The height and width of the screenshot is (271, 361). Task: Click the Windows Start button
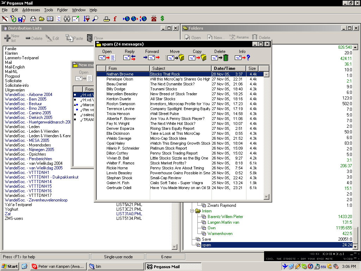click(10, 266)
